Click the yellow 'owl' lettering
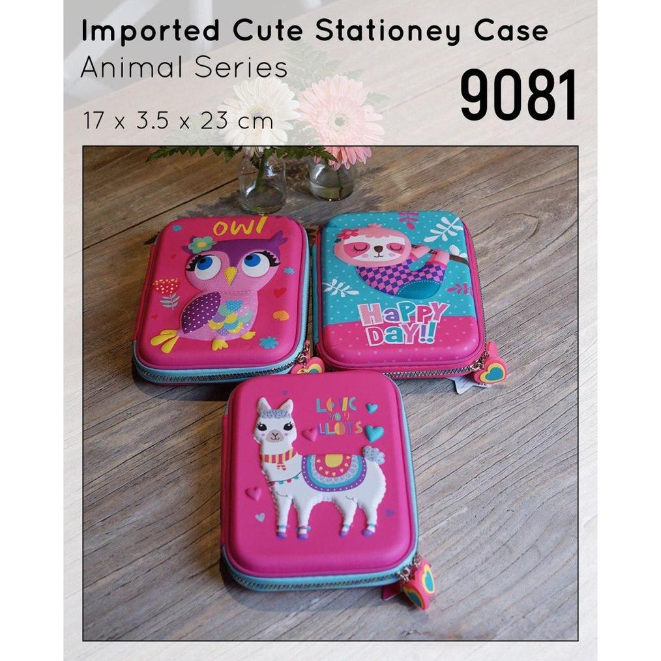Viewport: 661px width, 661px height. [239, 226]
